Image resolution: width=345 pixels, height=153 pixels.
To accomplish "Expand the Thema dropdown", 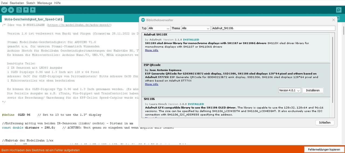I will 195,28.
